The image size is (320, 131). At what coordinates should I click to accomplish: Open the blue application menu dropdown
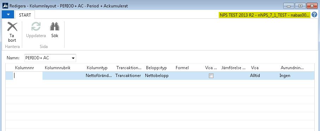coord(8,14)
